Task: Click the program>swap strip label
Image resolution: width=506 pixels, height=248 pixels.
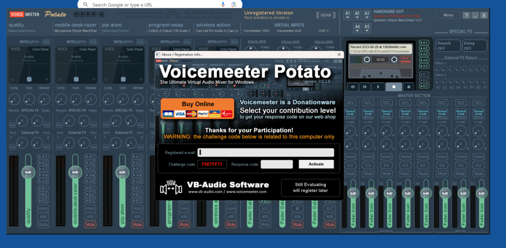Action: (166, 25)
